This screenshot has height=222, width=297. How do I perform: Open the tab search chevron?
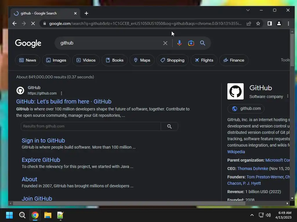pos(248,10)
